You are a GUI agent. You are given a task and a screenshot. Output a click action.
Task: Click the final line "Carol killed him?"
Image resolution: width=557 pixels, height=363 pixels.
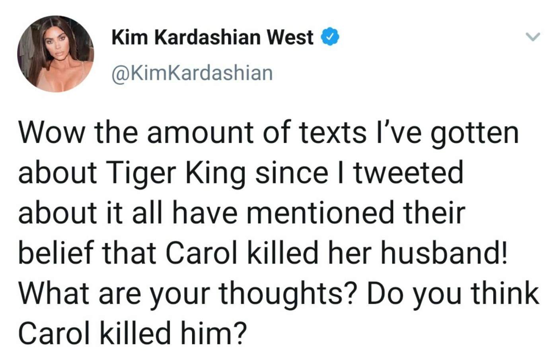click(132, 333)
